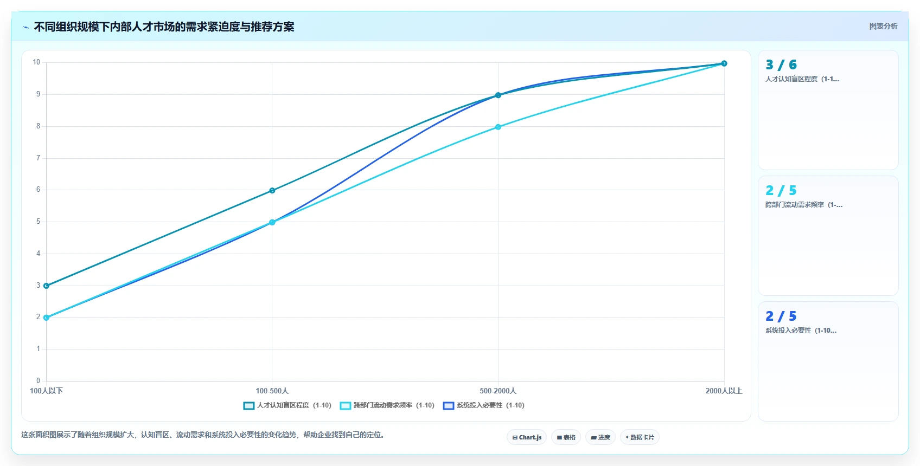Toggle the 系统投入必要性 legend item
The width and height of the screenshot is (920, 466).
point(484,405)
